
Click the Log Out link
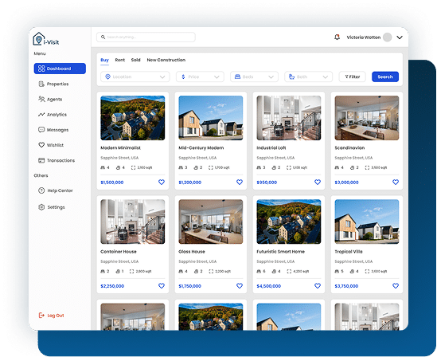51,316
